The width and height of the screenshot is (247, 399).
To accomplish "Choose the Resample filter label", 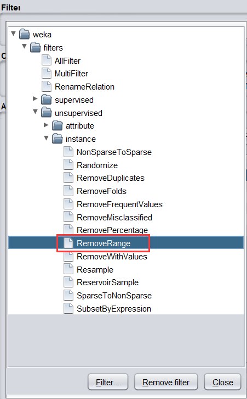I will click(95, 270).
